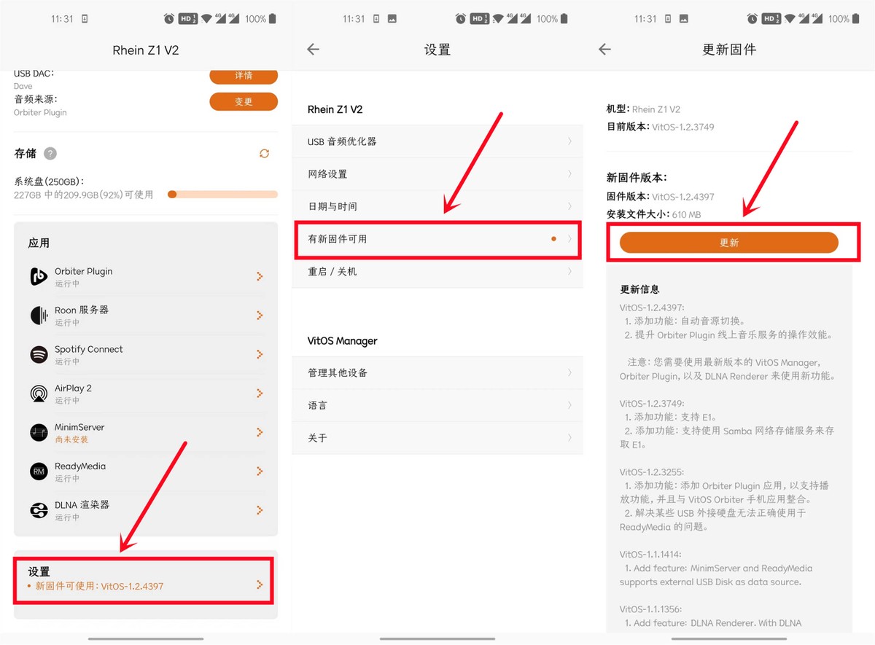Tap the Orbiter Plugin audio source text
The width and height of the screenshot is (875, 645).
pos(40,113)
